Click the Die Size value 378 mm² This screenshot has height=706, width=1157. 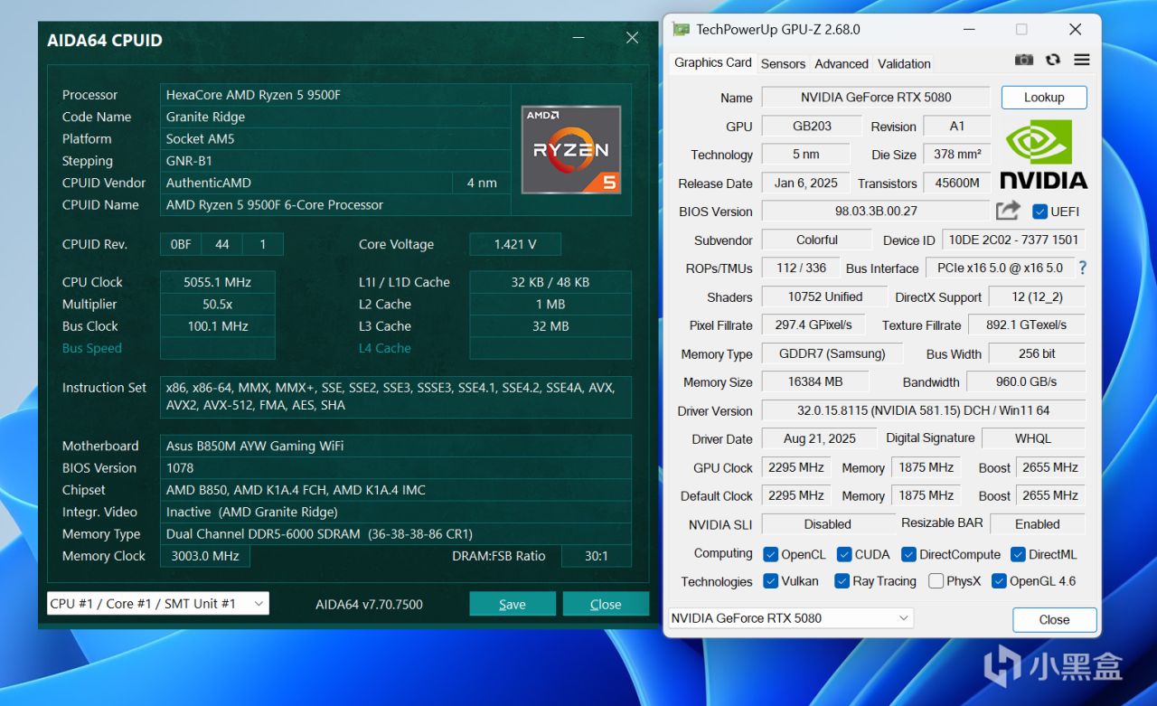click(x=957, y=154)
